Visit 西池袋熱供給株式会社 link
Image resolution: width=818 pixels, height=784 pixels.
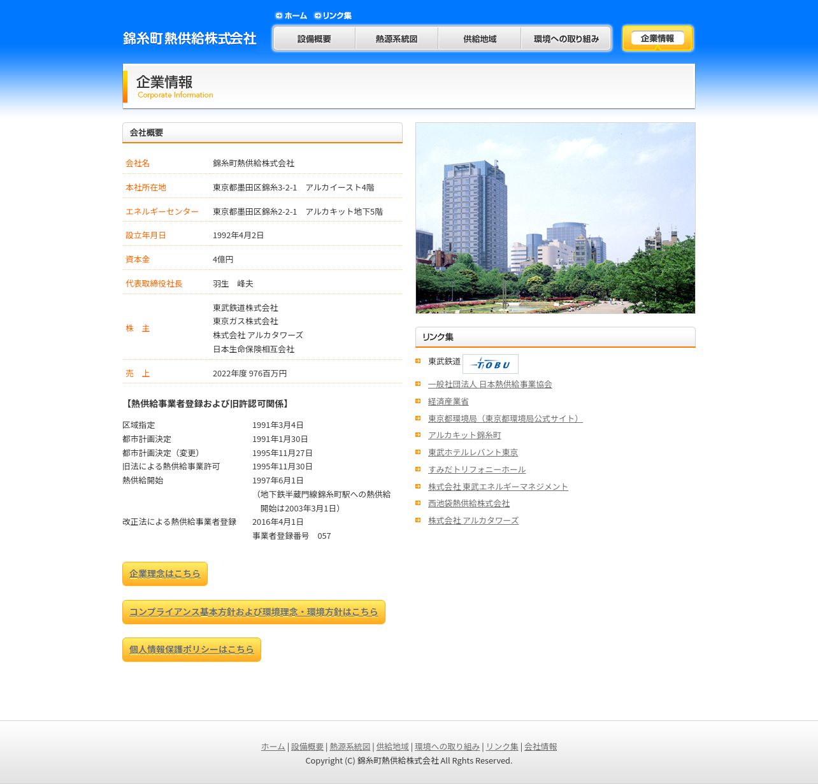pos(469,503)
